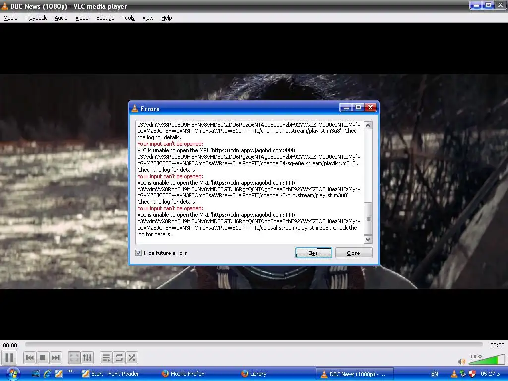The width and height of the screenshot is (508, 381).
Task: Expand quick launch overflow chevron
Action: 70,371
